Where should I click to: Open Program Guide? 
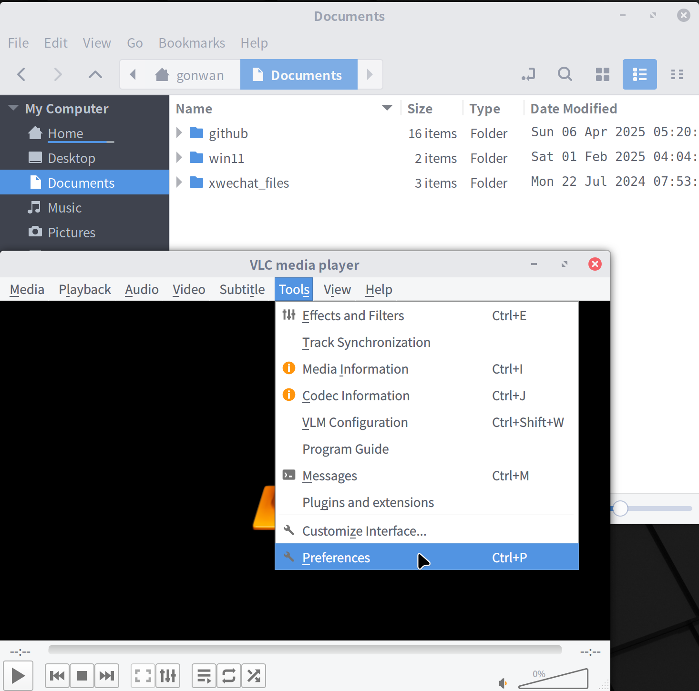[x=427, y=449]
